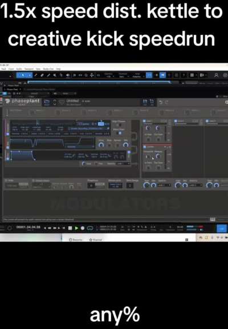Click the Phase Plant save preset icon
This screenshot has height=329, width=228.
pos(145,102)
